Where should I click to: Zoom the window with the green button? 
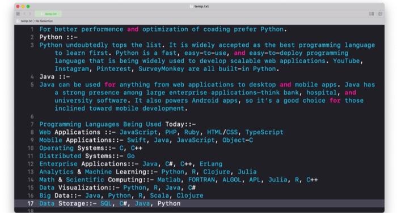point(28,6)
